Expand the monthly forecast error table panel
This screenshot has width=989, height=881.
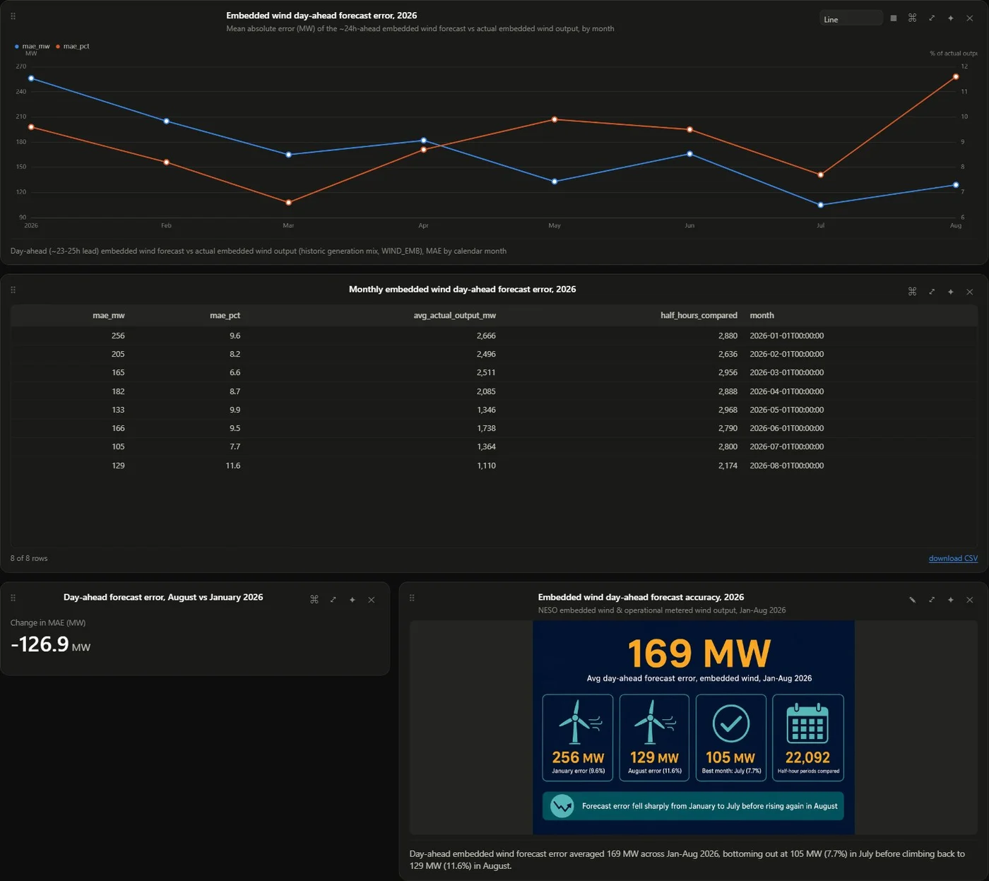point(932,292)
